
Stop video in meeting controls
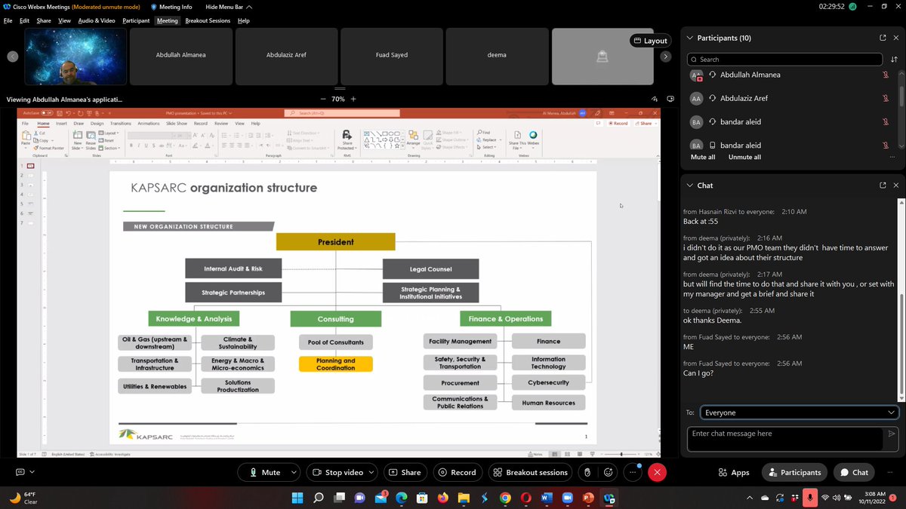337,473
